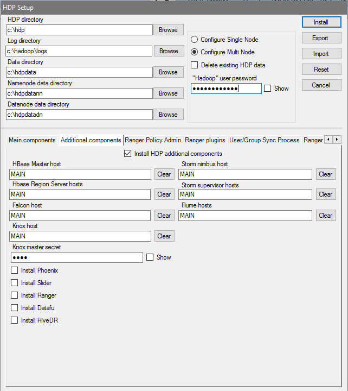The image size is (348, 391).
Task: Select Configure Single Node option
Action: pyautogui.click(x=195, y=40)
